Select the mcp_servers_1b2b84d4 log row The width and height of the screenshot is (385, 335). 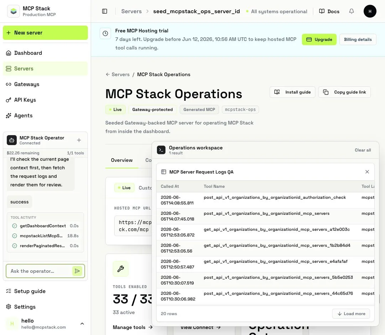(265, 248)
